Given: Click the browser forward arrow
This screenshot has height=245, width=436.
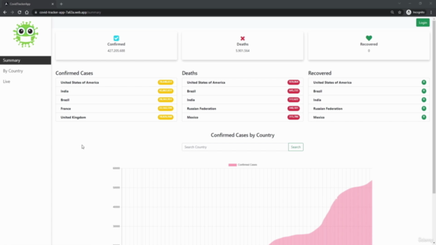Looking at the screenshot, I should 12,12.
